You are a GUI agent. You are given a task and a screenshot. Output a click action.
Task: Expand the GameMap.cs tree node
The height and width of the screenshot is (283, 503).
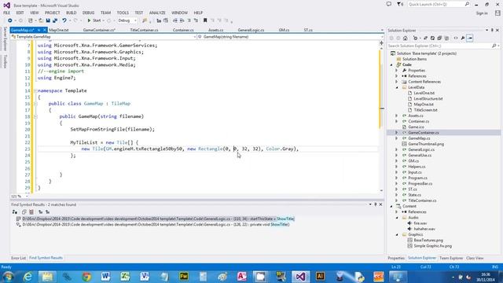397,138
